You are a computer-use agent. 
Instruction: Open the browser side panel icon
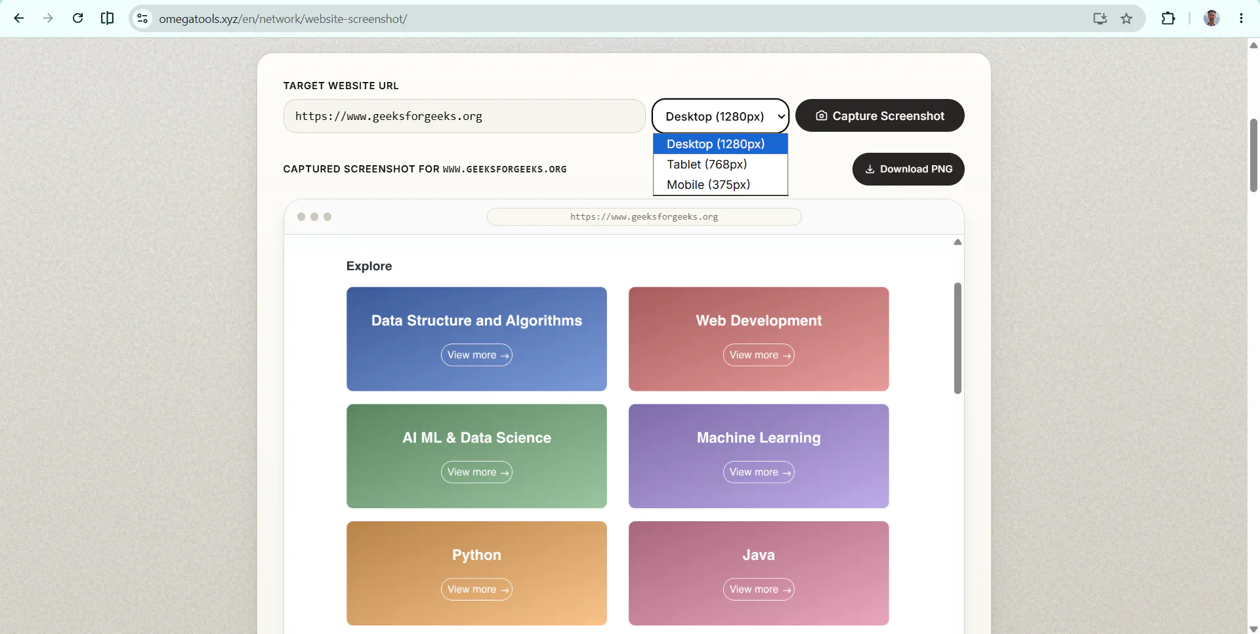point(107,18)
